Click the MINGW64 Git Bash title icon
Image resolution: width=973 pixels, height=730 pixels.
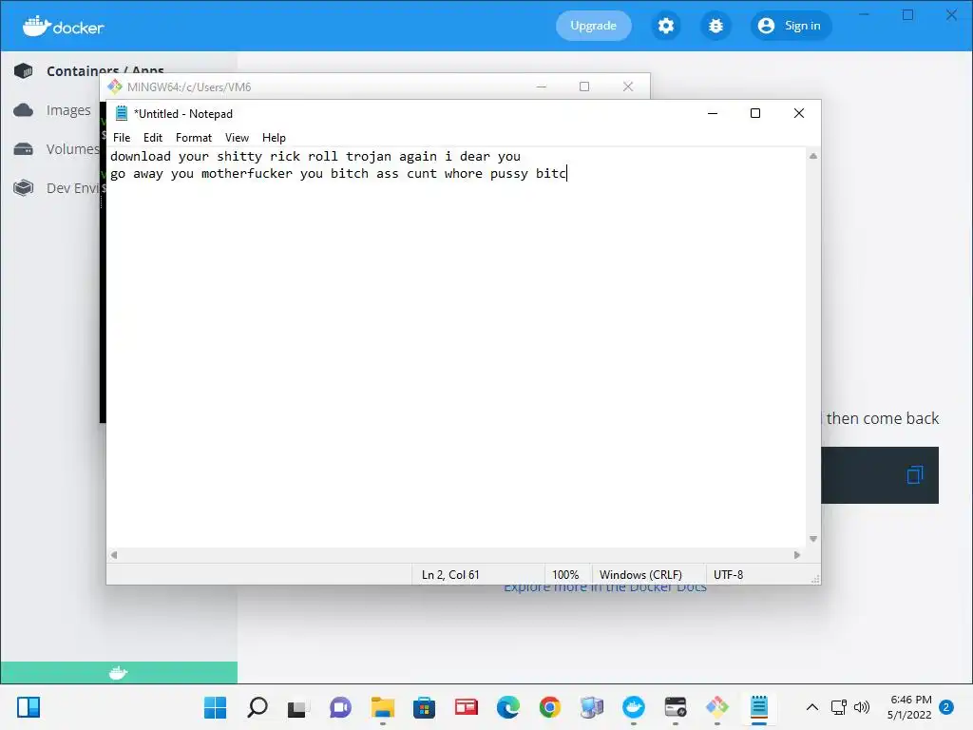[115, 86]
